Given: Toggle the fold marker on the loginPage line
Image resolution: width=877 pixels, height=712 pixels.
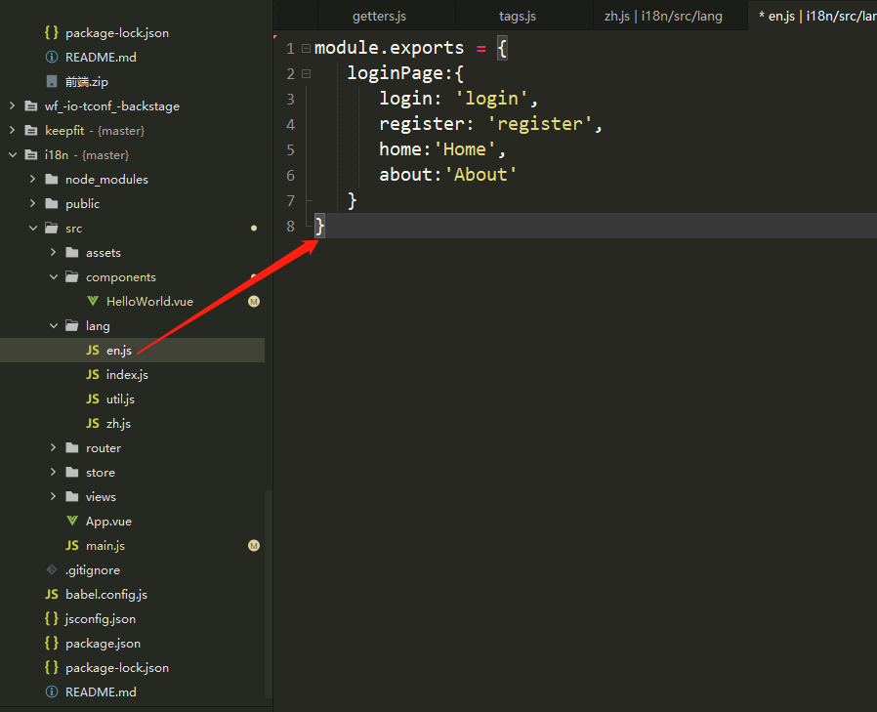Looking at the screenshot, I should coord(307,73).
